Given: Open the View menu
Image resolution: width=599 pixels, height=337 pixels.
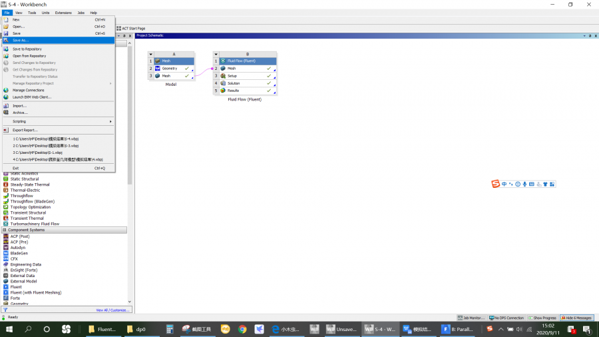Looking at the screenshot, I should point(19,13).
